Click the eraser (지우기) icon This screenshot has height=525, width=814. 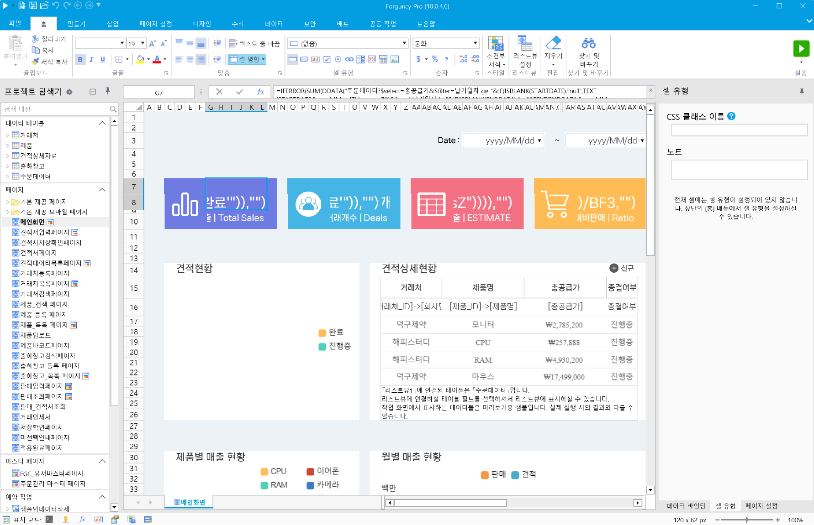coord(553,43)
